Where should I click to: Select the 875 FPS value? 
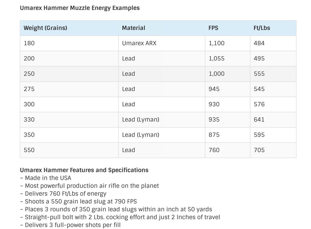214,135
